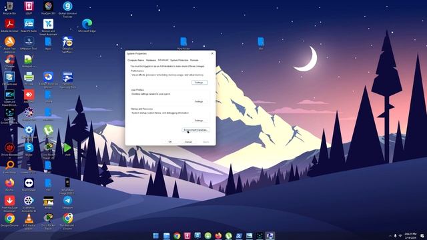The height and width of the screenshot is (240, 427).
Task: Select the Firefox desktop icon
Action: [x=9, y=185]
